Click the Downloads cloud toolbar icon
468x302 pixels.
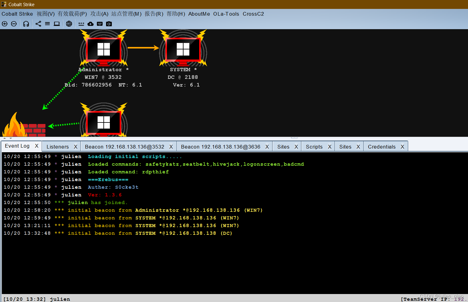point(91,24)
